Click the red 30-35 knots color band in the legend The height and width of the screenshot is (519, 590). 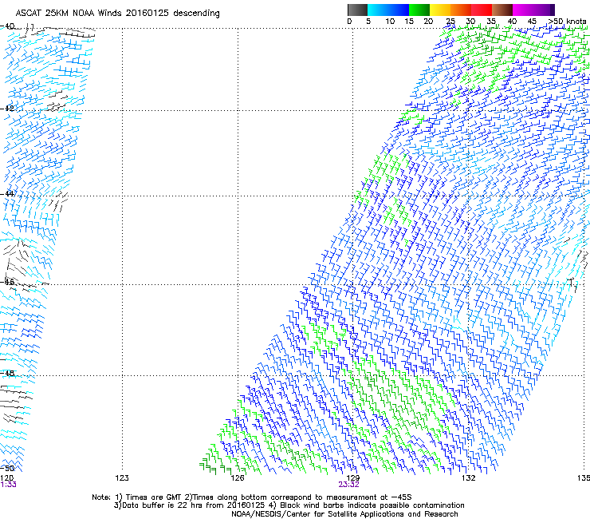482,10
